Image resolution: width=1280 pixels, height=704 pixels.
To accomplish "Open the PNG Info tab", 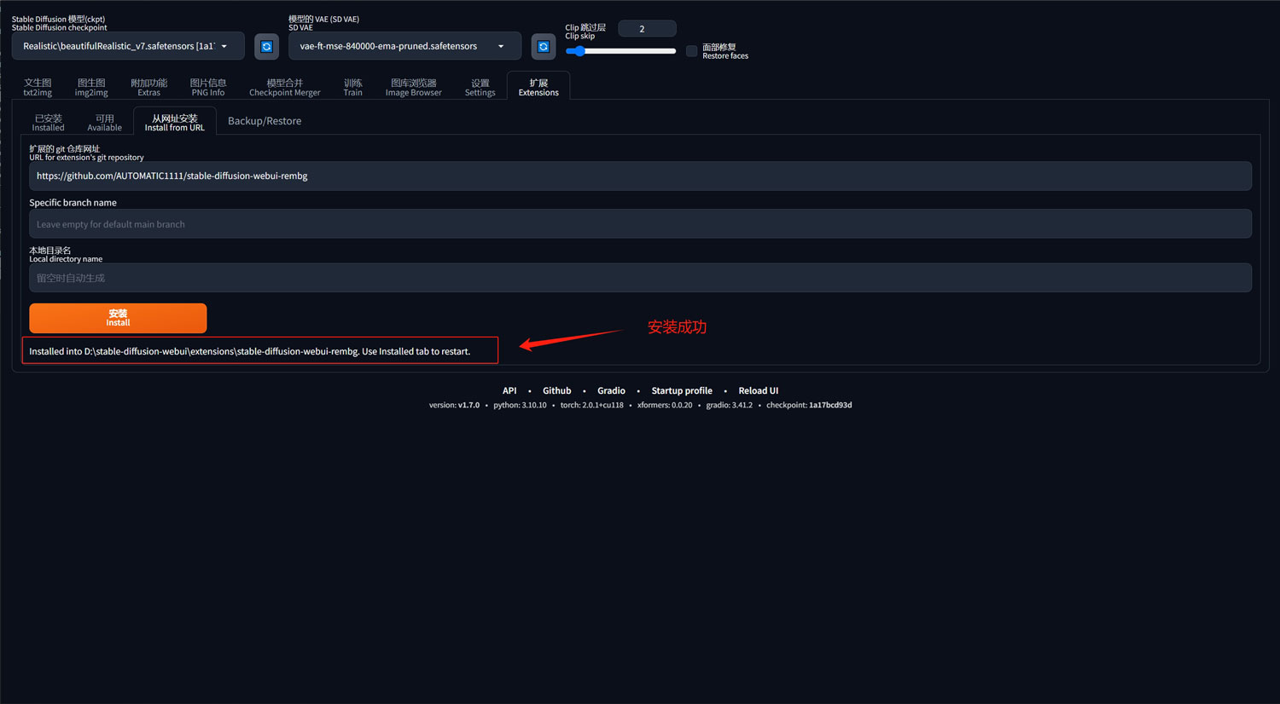I will pos(207,87).
